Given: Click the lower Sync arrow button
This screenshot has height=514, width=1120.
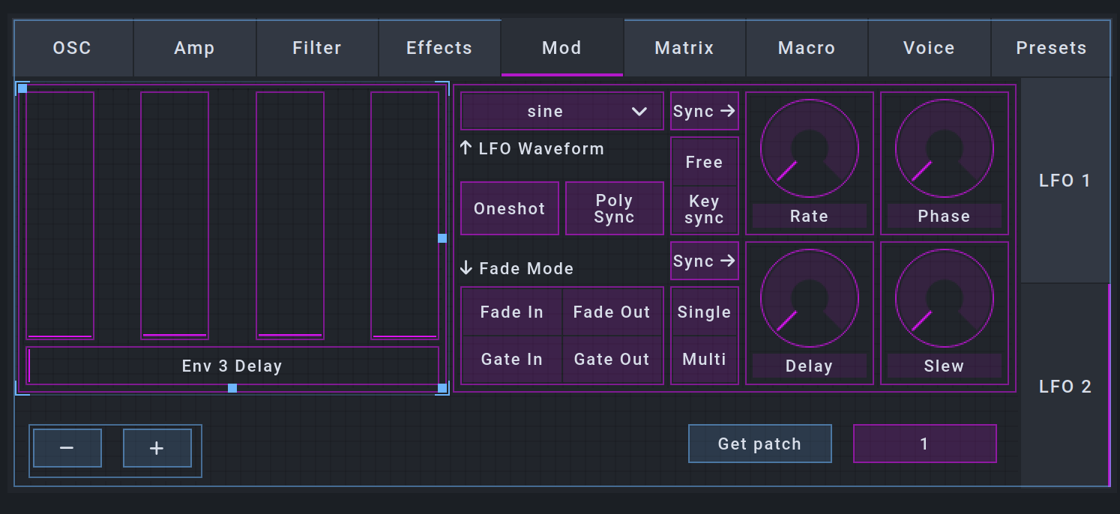Looking at the screenshot, I should (x=704, y=261).
